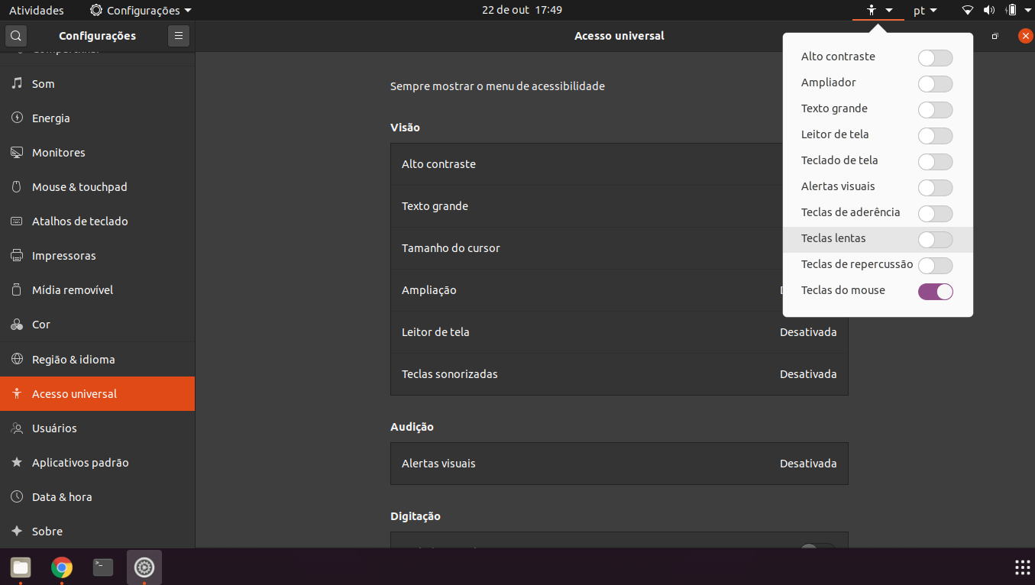Click the search icon in Configurações
This screenshot has width=1035, height=585.
[15, 36]
